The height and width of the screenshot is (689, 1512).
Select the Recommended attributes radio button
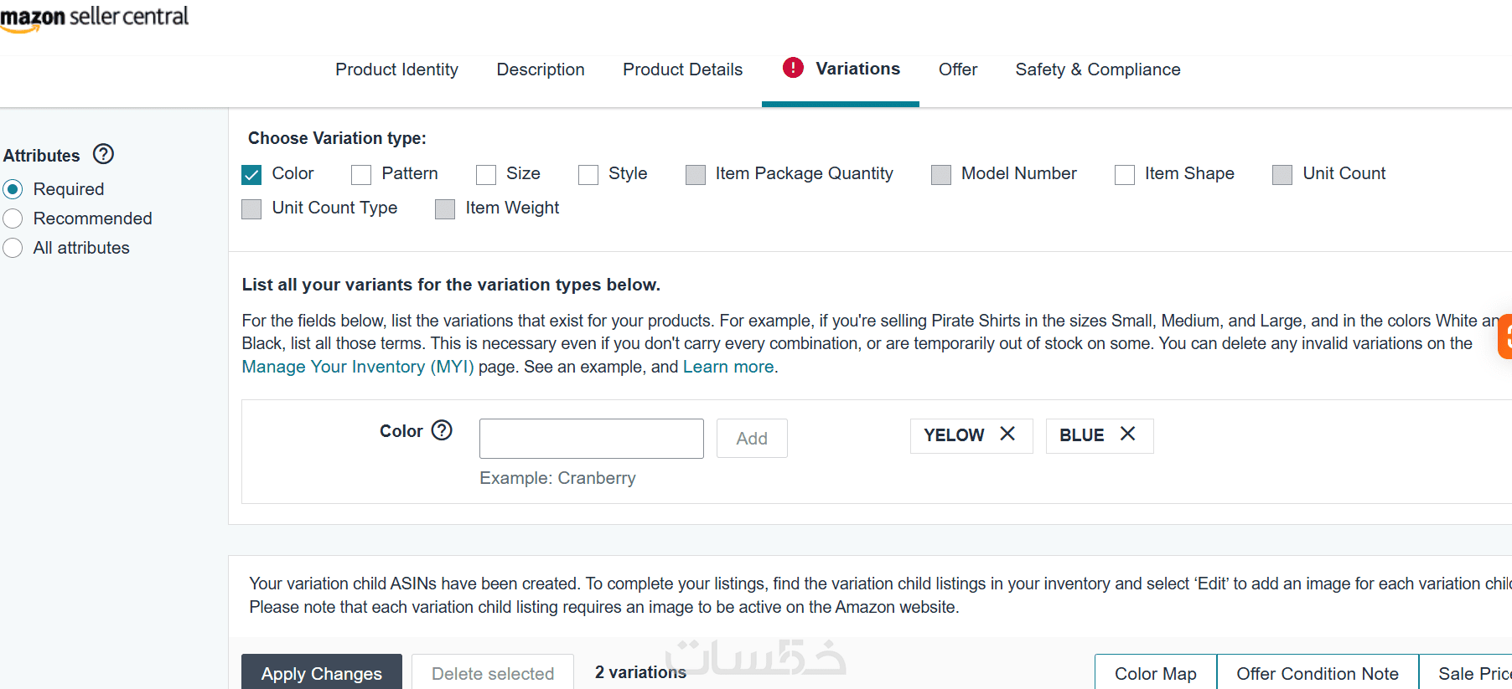click(13, 219)
